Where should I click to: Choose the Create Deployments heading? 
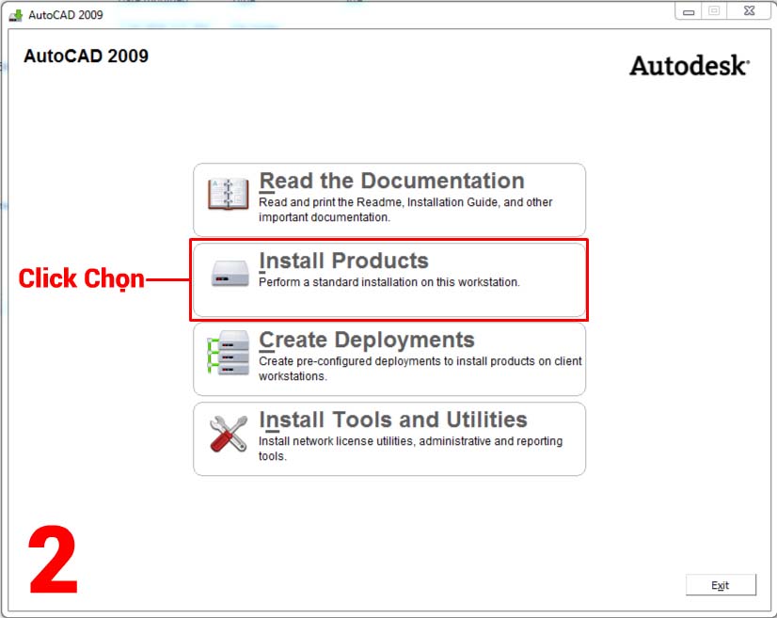pos(367,340)
